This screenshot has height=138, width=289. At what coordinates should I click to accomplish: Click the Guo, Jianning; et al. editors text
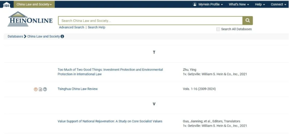pyautogui.click(x=211, y=121)
